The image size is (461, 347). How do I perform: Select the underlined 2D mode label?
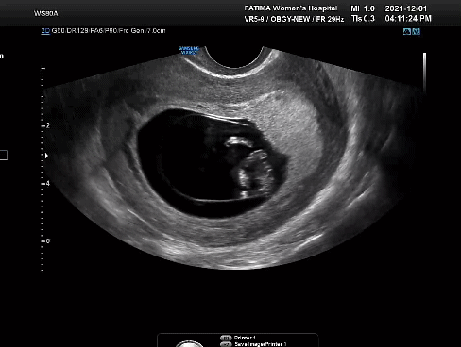pos(45,31)
